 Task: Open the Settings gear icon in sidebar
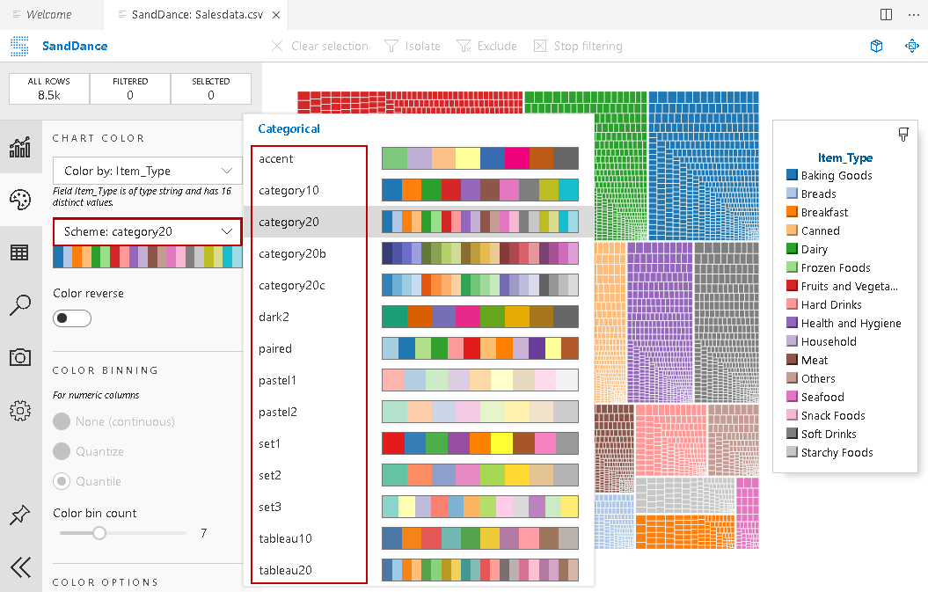click(x=20, y=410)
